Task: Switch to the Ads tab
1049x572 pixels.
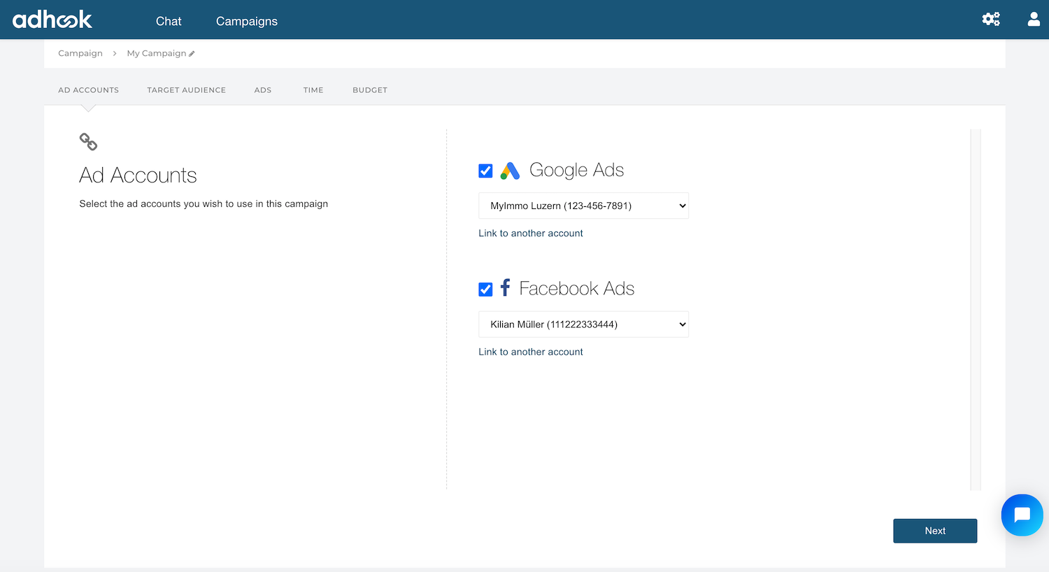Action: pos(263,90)
